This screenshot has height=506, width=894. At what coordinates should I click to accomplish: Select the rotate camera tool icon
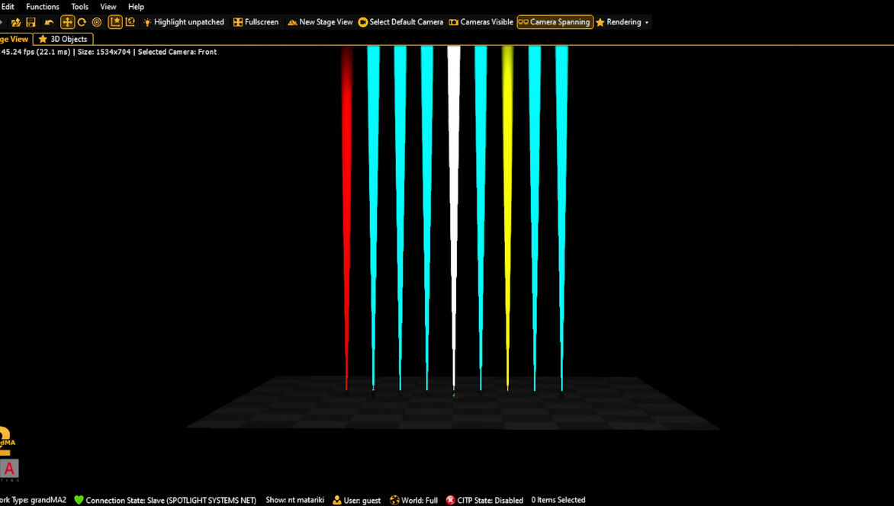tap(82, 22)
